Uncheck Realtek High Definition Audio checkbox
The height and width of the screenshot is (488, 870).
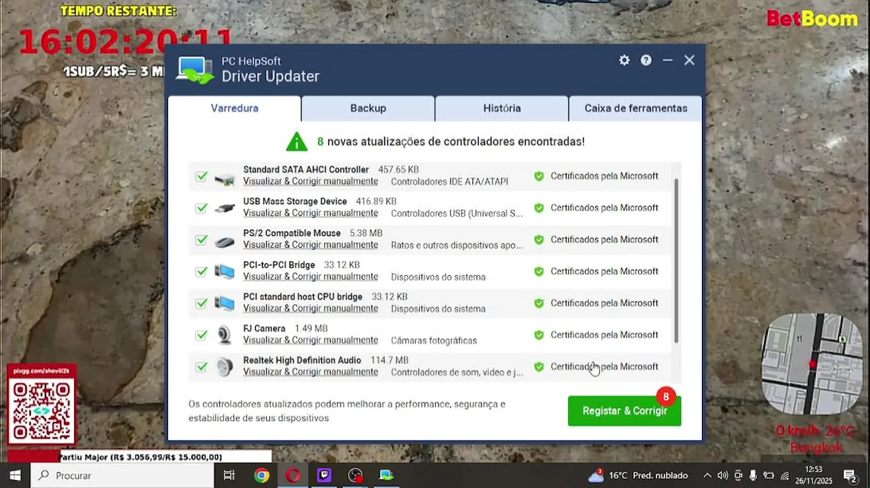click(x=201, y=367)
